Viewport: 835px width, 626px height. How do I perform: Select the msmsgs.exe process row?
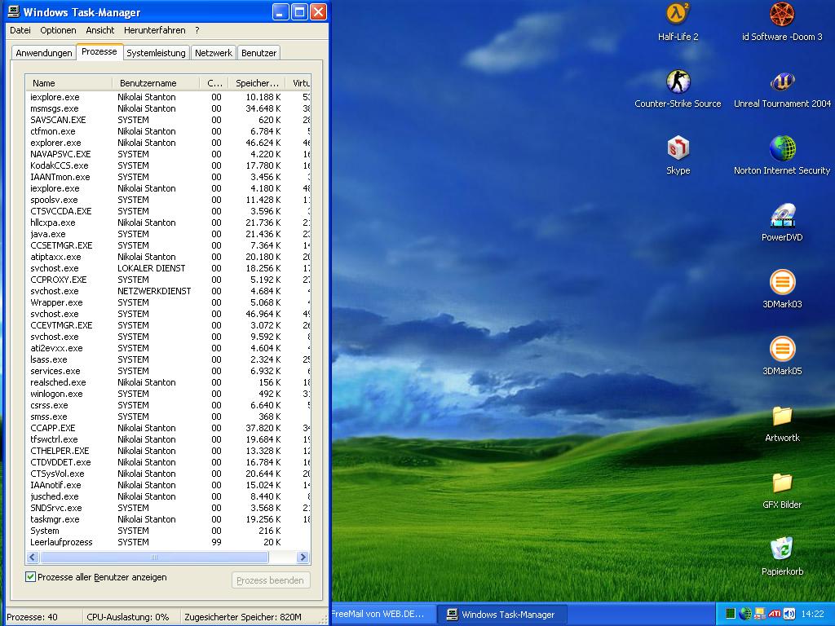(168, 108)
